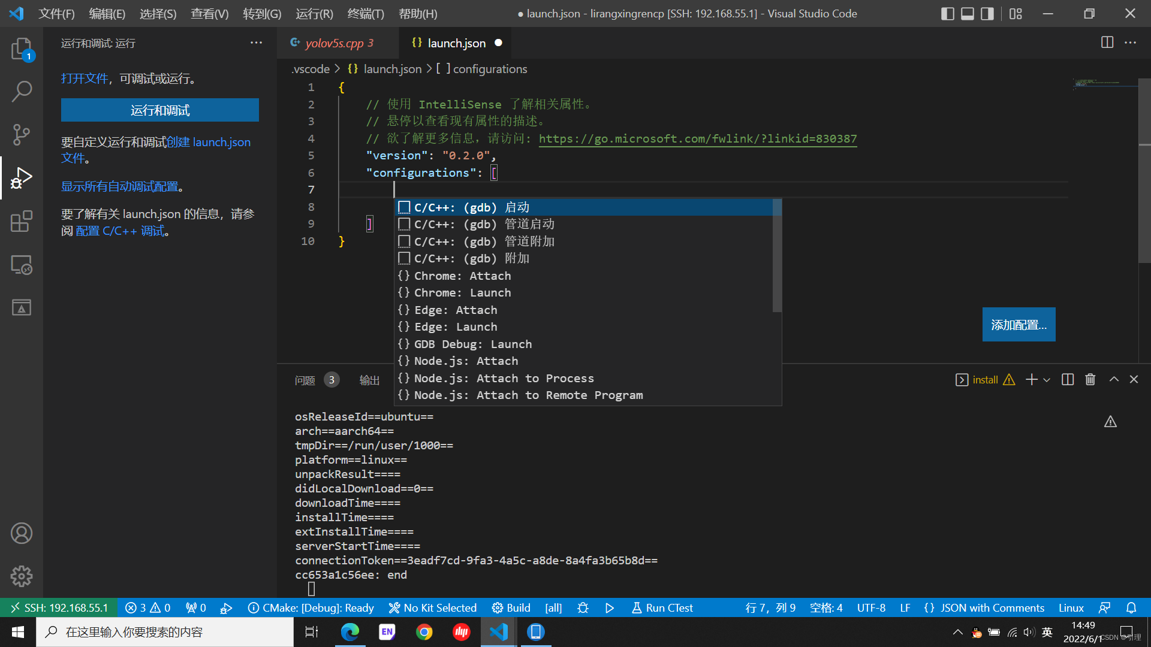Switch to the 问题 panel tab

coord(305,380)
